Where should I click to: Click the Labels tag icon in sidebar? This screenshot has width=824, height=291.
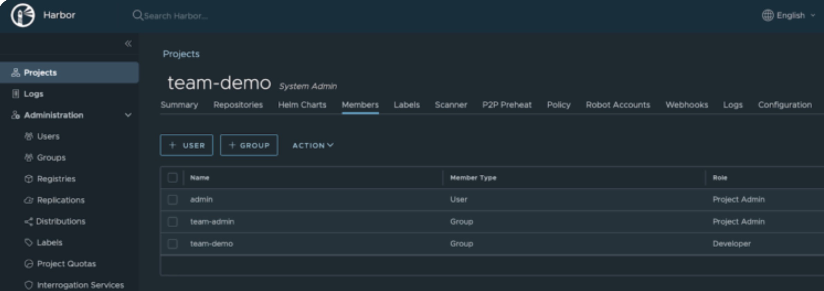tap(29, 242)
